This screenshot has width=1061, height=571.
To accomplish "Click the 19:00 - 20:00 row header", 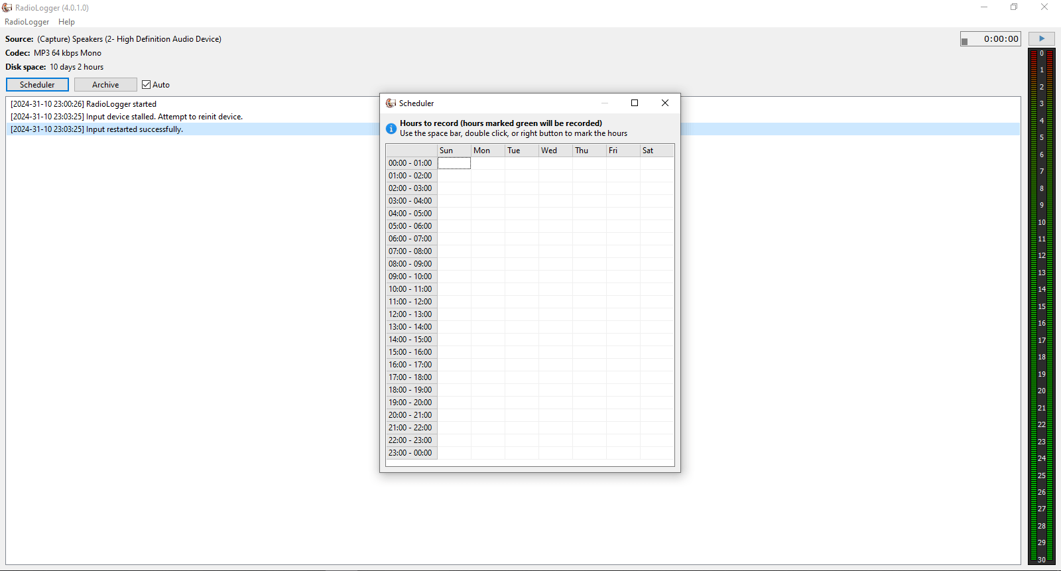I will 411,403.
